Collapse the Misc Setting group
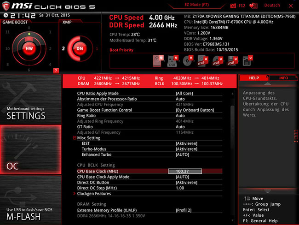Image resolution: width=299 pixels, height=225 pixels. (75, 138)
